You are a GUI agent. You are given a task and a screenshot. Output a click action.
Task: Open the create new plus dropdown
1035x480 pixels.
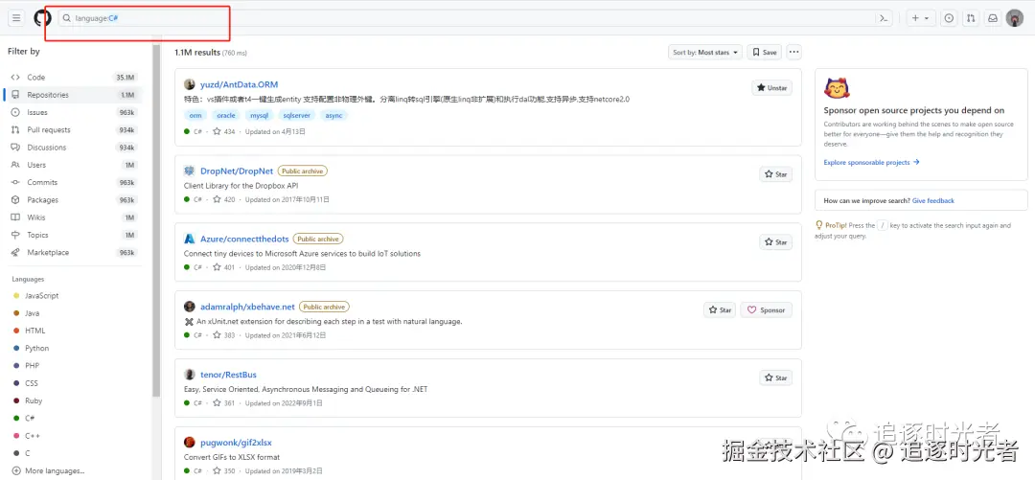[x=920, y=18]
